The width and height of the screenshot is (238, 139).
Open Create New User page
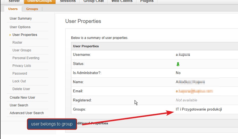(x=22, y=98)
